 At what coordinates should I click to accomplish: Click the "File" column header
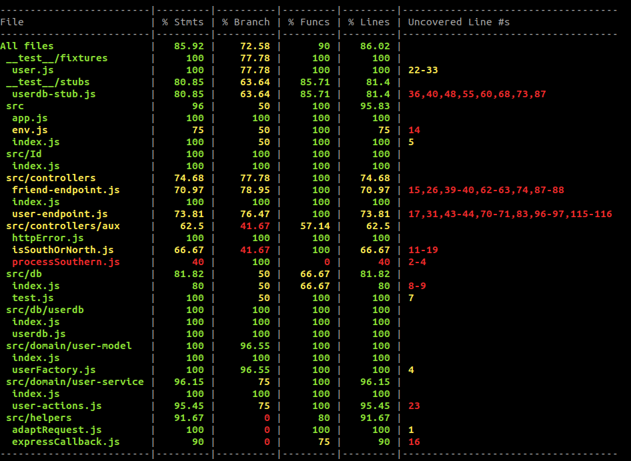click(12, 22)
